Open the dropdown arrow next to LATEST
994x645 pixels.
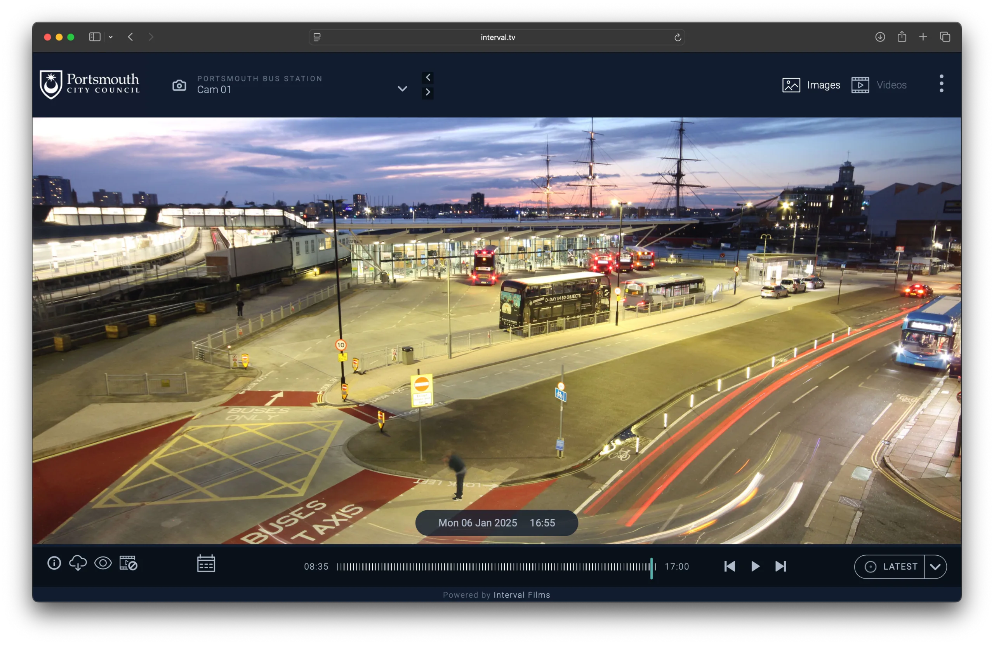click(x=935, y=567)
